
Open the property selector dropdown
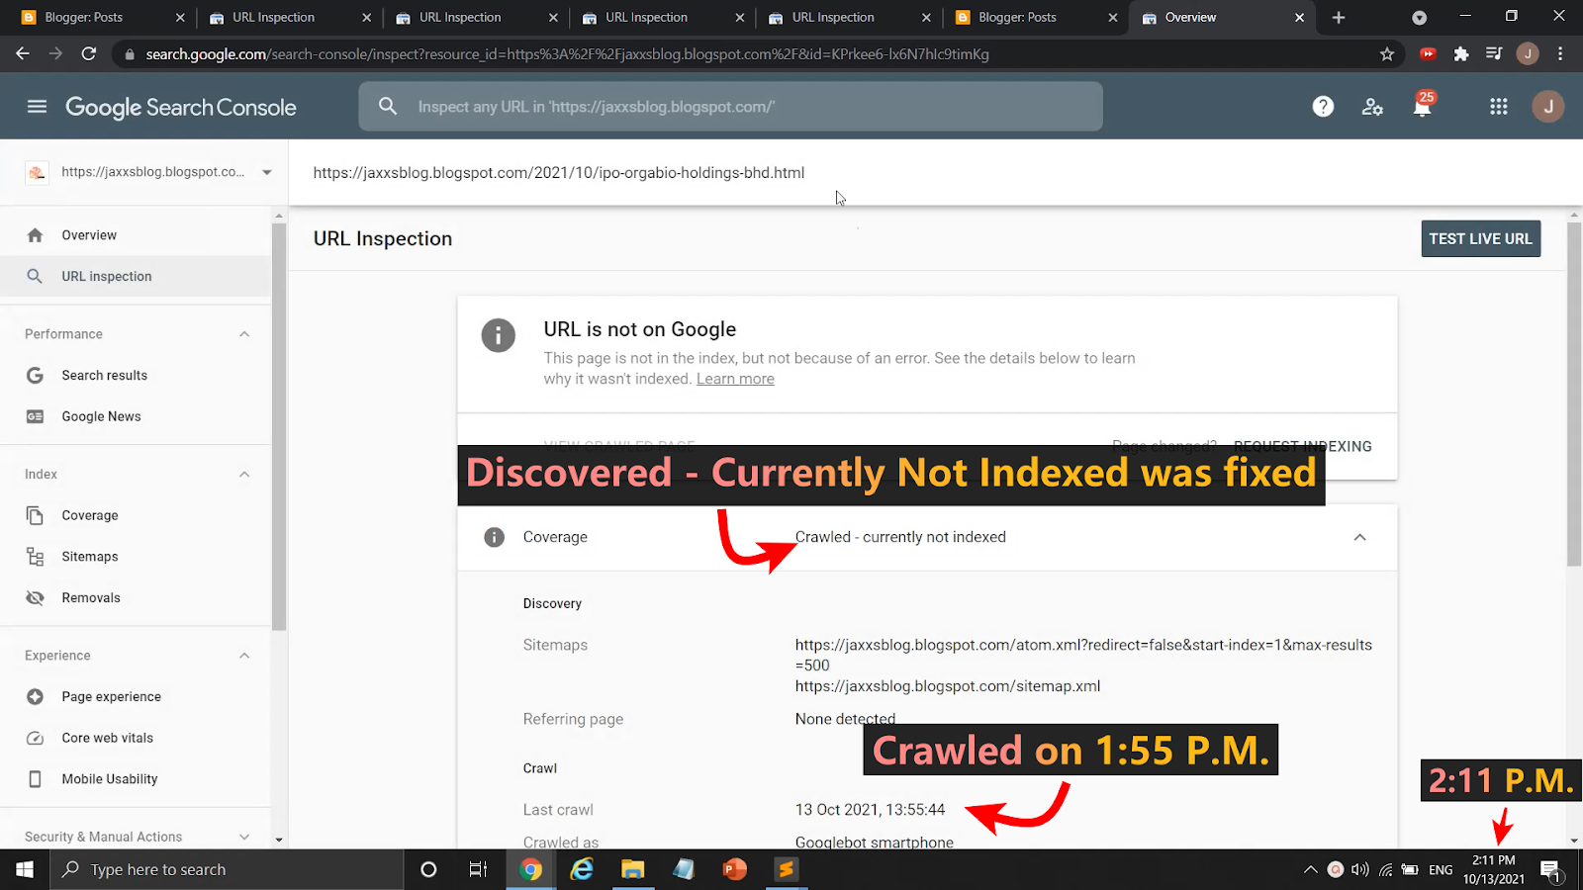(267, 172)
